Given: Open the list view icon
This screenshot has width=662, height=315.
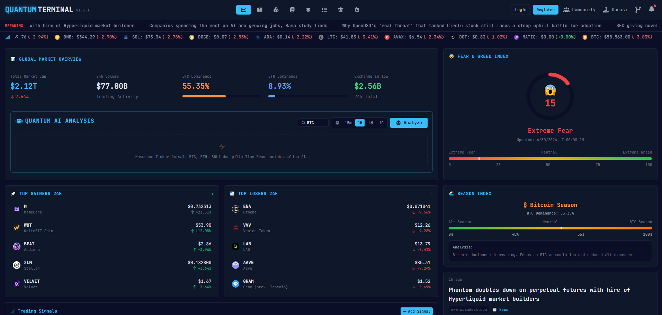Looking at the screenshot, I should pyautogui.click(x=324, y=10).
